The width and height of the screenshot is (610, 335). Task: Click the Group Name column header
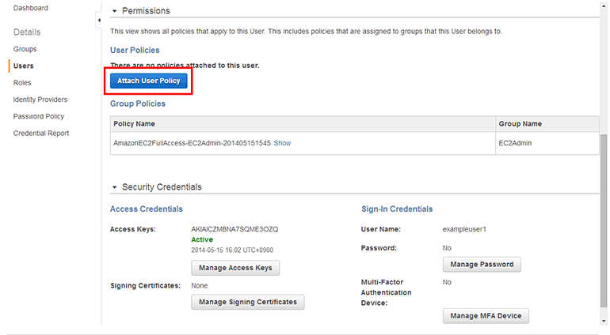tap(519, 124)
